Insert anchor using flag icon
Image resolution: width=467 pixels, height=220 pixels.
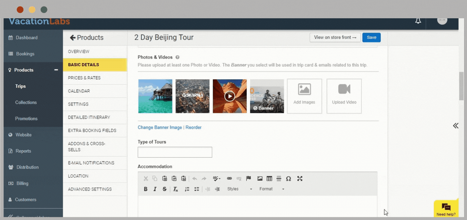click(x=248, y=179)
